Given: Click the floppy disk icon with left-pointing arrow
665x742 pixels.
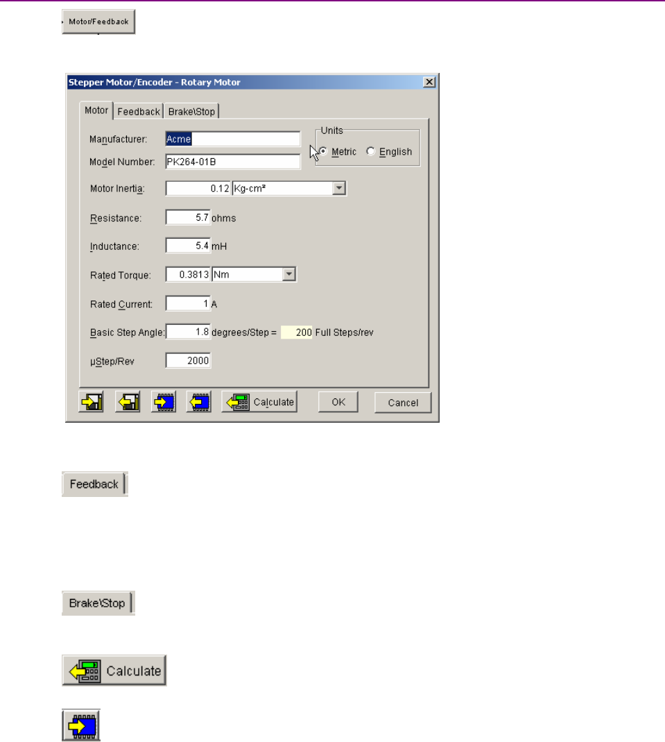Looking at the screenshot, I should (128, 402).
